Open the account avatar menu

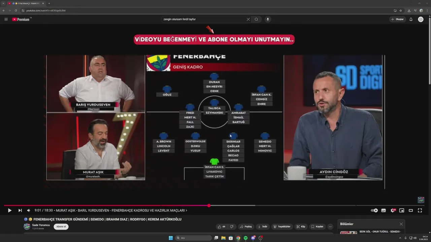pos(421,19)
